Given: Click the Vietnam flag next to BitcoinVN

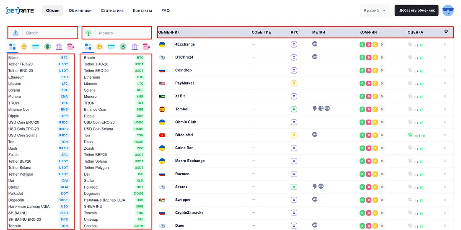Looking at the screenshot, I should point(162,135).
